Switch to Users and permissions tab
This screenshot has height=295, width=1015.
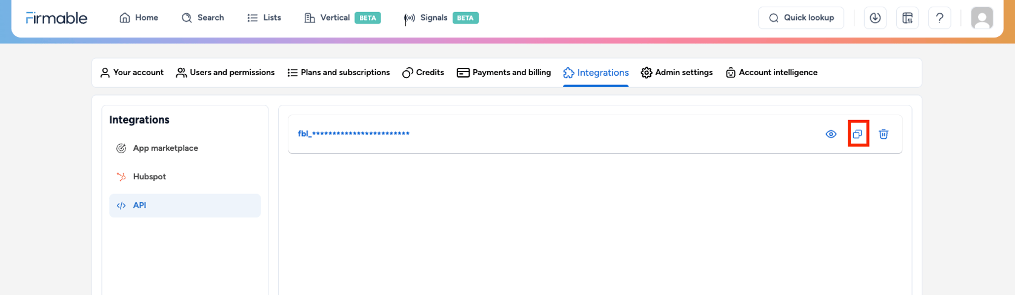click(x=225, y=73)
